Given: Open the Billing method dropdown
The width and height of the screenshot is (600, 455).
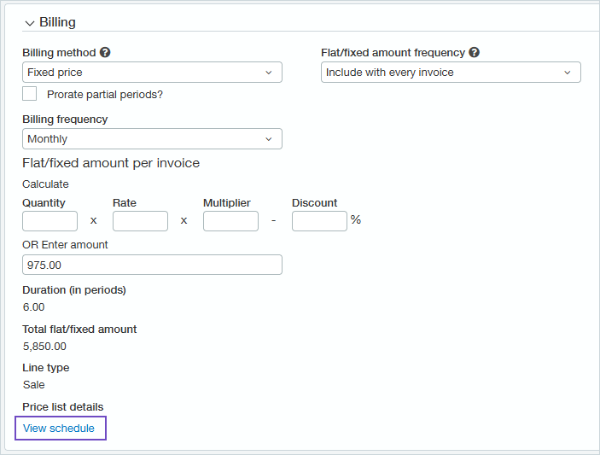Looking at the screenshot, I should pos(152,73).
